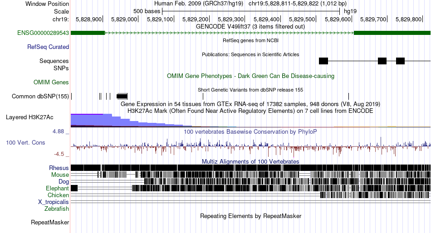Viewport: 431px width, 233px height.
Task: Select the Dog alignment row label
Action: pyautogui.click(x=64, y=182)
